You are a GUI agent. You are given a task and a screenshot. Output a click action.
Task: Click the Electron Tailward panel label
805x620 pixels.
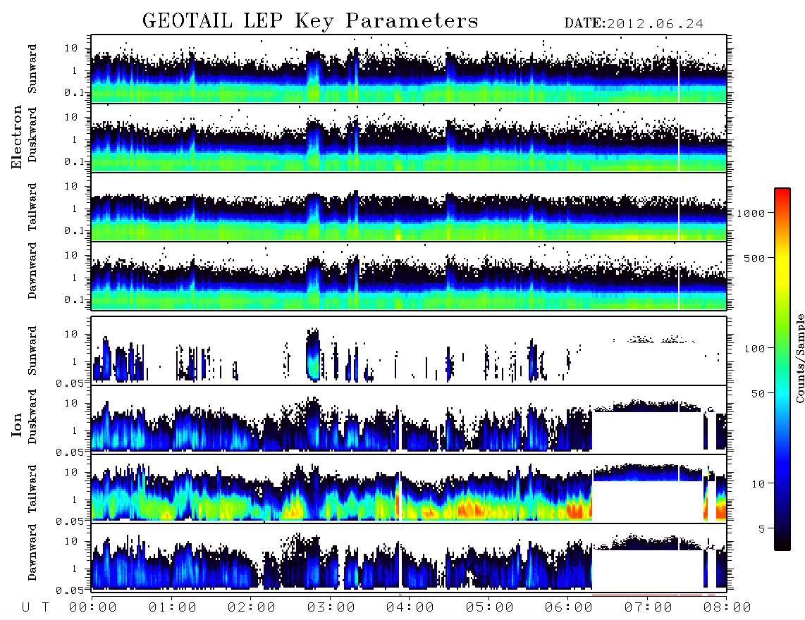pos(32,207)
